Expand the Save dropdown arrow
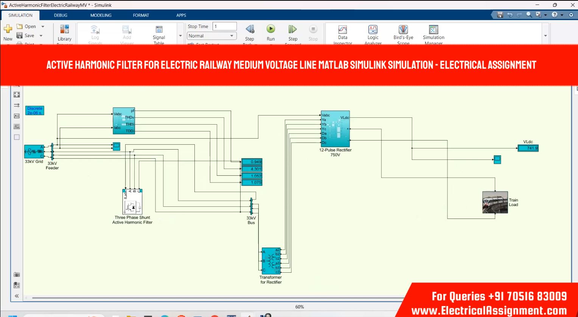Screen dimensions: 578x317 [41, 36]
